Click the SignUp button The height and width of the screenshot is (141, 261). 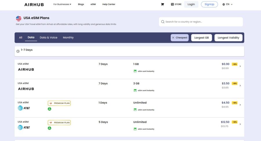coord(209,4)
